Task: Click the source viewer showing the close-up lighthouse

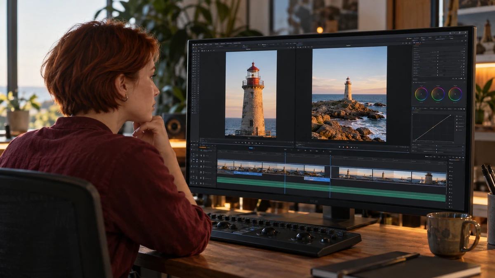Action: tap(251, 93)
